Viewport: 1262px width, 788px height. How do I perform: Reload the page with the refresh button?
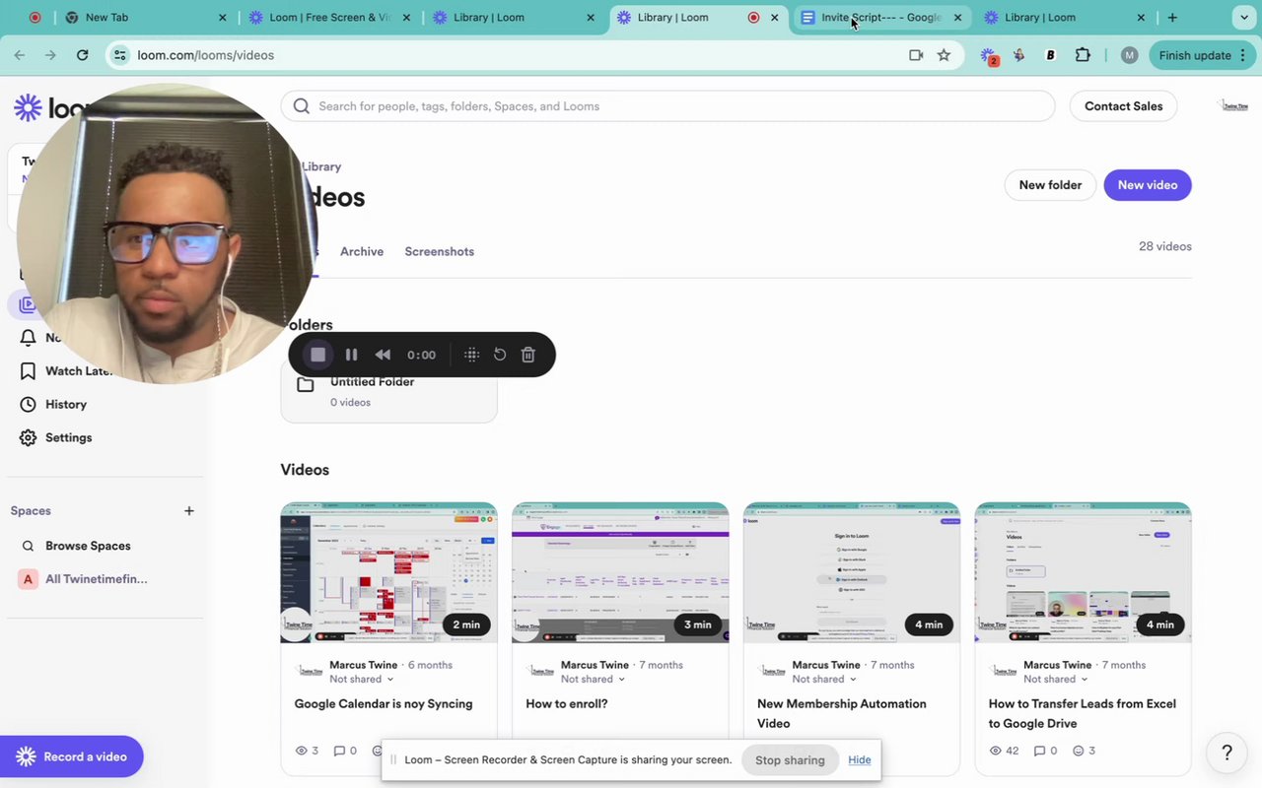(x=83, y=55)
